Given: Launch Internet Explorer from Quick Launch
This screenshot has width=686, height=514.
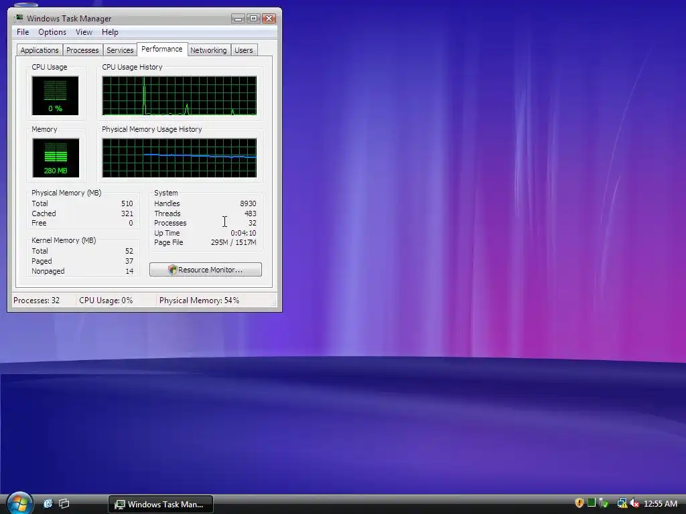Looking at the screenshot, I should pos(48,503).
